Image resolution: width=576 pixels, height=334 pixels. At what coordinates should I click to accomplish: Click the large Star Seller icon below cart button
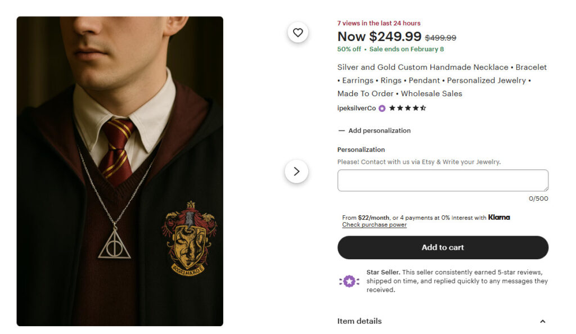coord(349,281)
